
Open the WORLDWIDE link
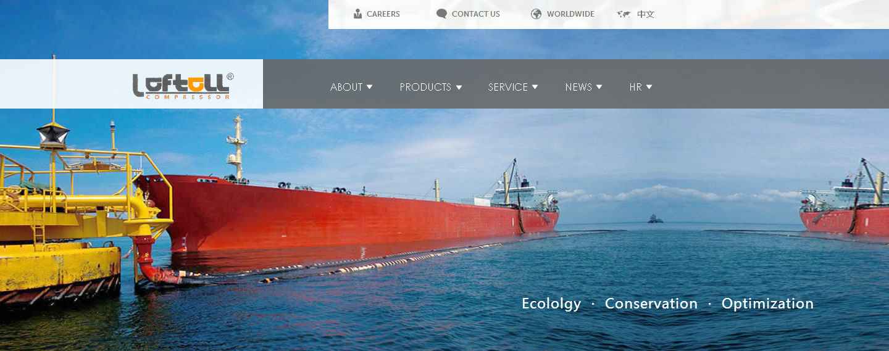pos(570,14)
